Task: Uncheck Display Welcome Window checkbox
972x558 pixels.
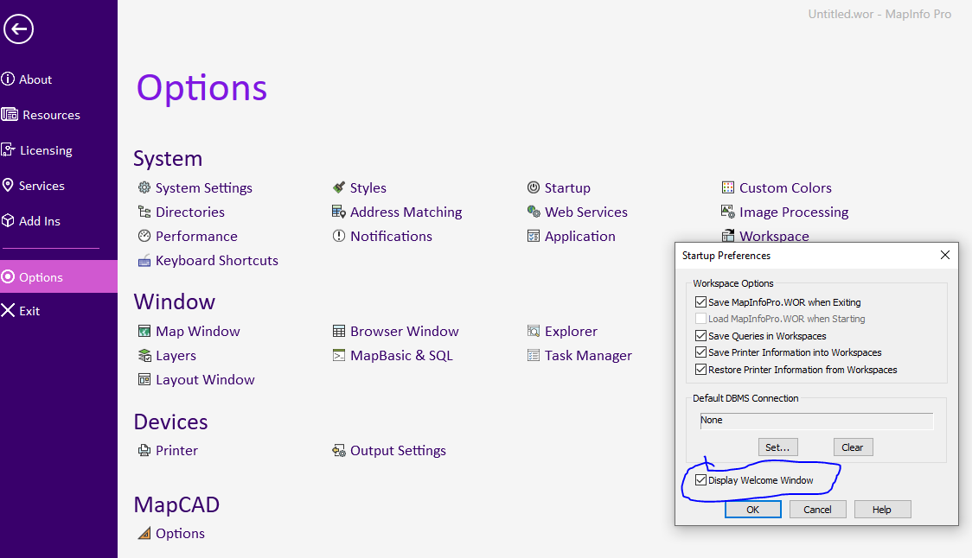Action: pyautogui.click(x=700, y=480)
